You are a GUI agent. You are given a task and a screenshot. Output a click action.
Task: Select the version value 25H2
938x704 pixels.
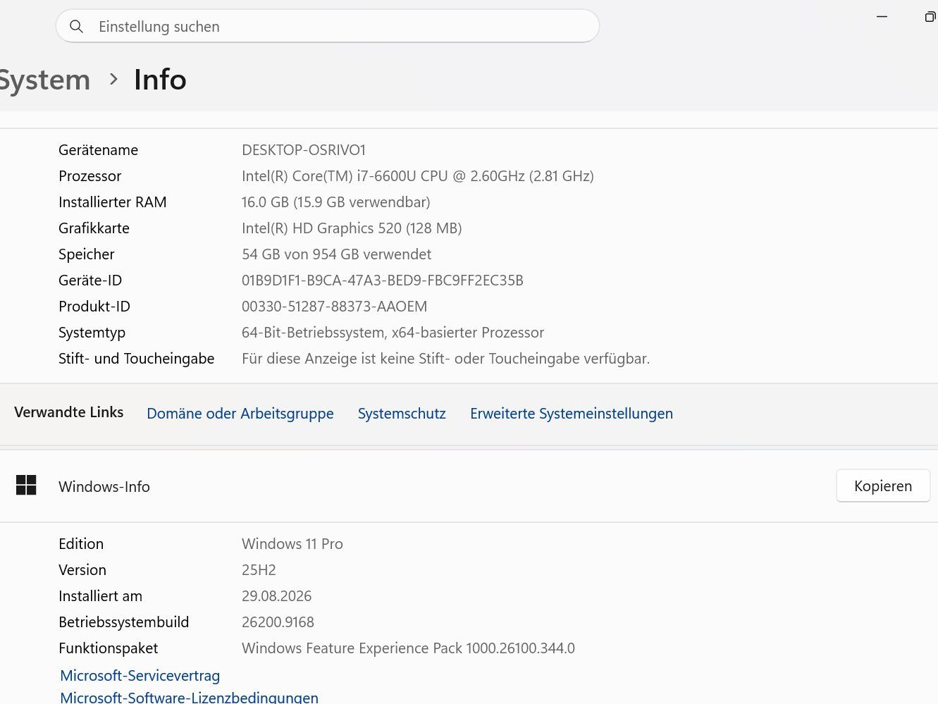point(259,570)
